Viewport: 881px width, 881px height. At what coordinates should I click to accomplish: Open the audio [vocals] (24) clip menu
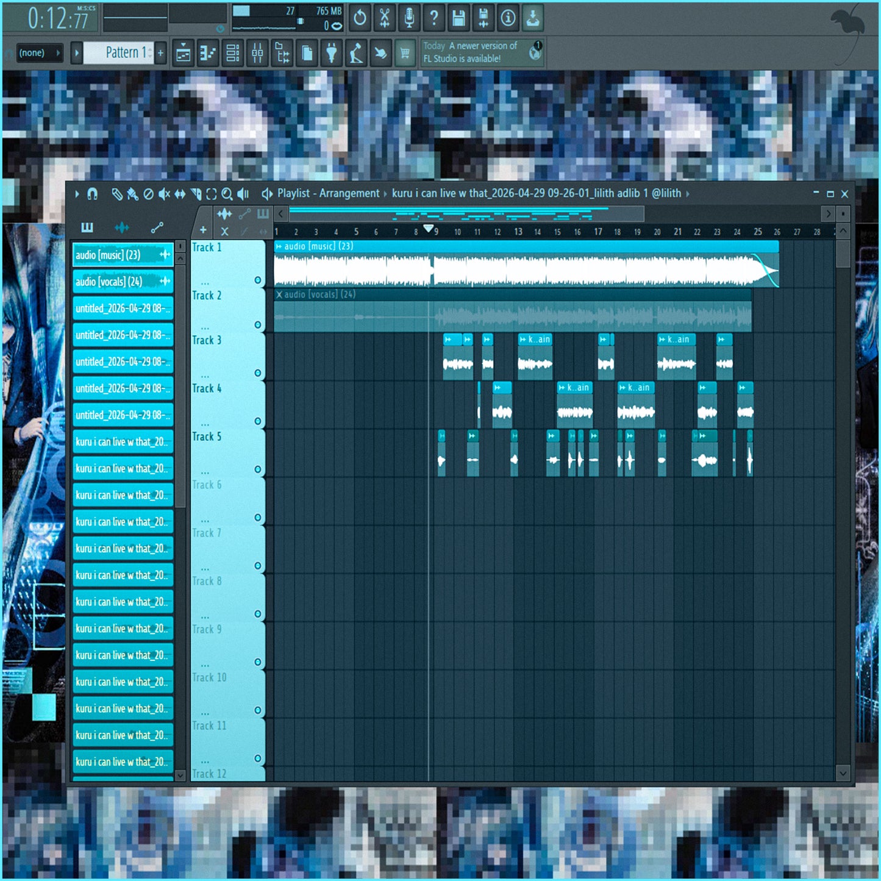pos(279,294)
